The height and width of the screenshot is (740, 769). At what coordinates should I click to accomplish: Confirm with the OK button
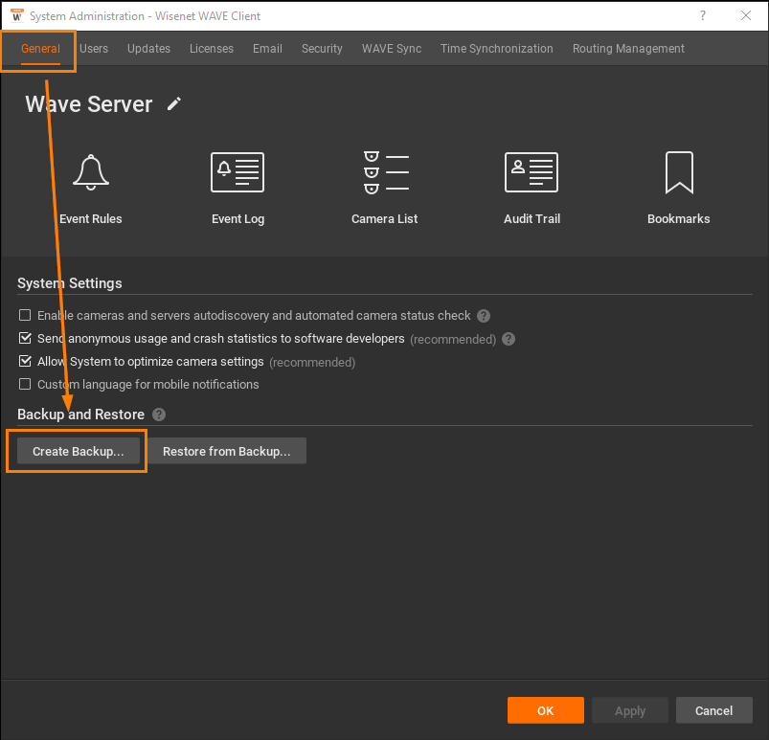point(545,710)
